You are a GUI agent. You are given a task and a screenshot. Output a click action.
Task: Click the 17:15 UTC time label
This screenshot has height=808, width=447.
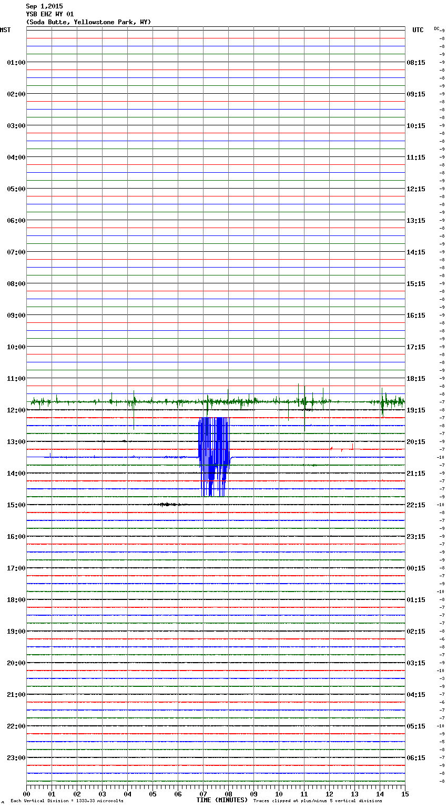416,347
